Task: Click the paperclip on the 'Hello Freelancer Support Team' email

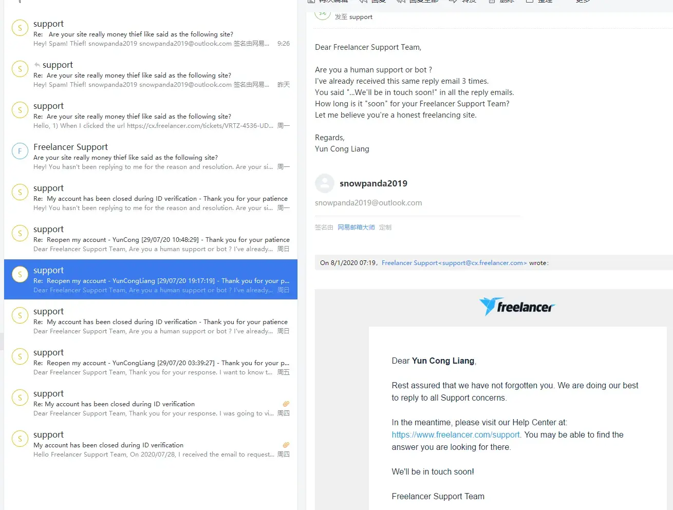Action: [x=286, y=445]
